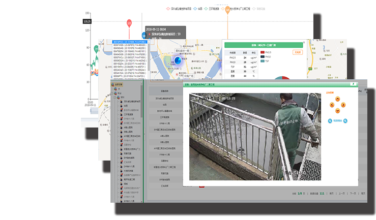The height and width of the screenshot is (220, 376).
Task: Close the video popup with green X
Action: point(353,84)
